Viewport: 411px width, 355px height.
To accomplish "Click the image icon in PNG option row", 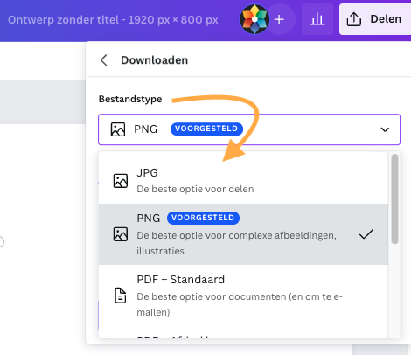I will click(x=121, y=234).
